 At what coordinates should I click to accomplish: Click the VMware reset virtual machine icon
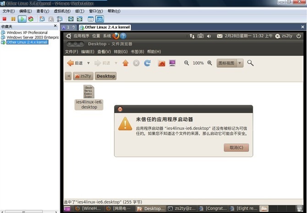pos(31,19)
